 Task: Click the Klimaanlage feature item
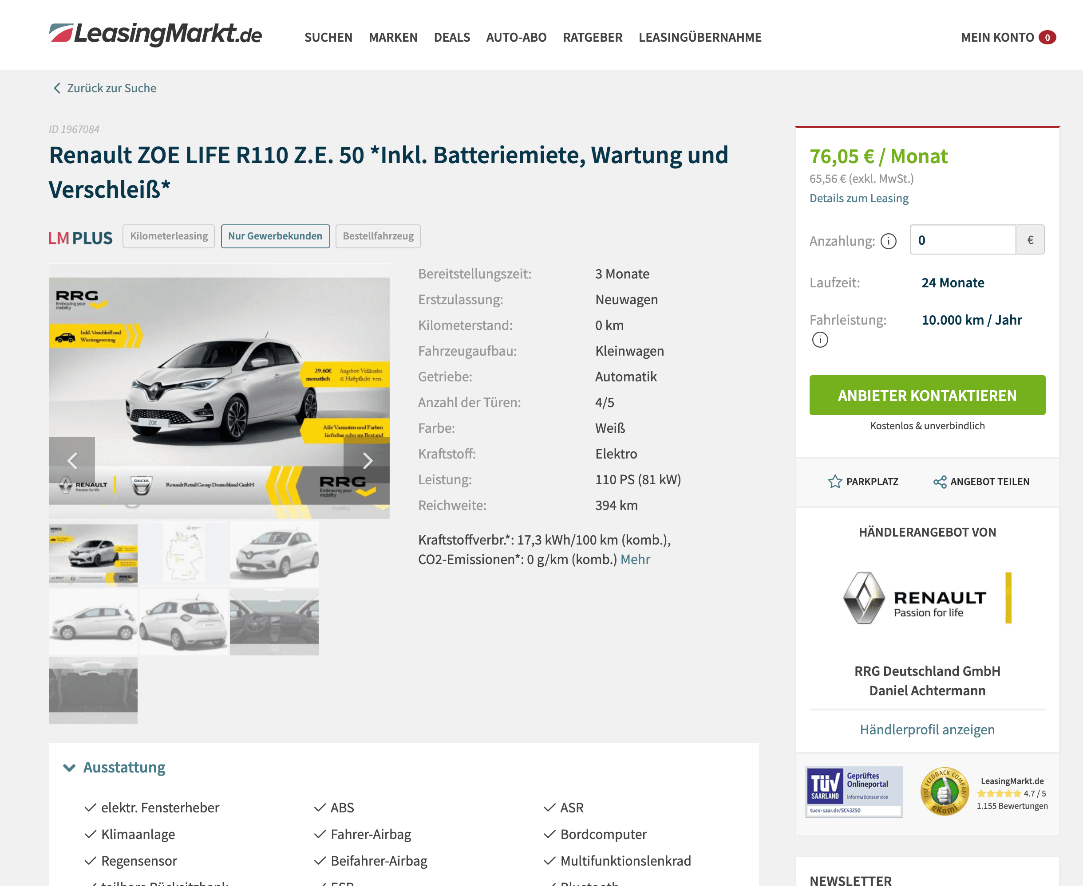coord(130,834)
